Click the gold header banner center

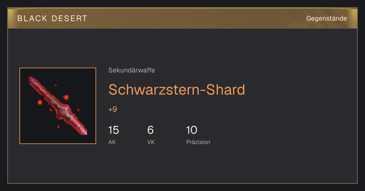point(182,18)
